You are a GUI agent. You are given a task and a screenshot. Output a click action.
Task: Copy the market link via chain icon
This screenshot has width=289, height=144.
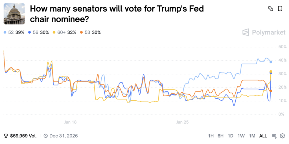(x=270, y=9)
